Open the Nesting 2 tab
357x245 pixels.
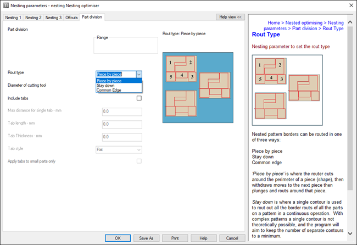(x=34, y=18)
